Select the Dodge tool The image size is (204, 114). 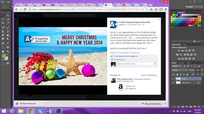click(8, 39)
